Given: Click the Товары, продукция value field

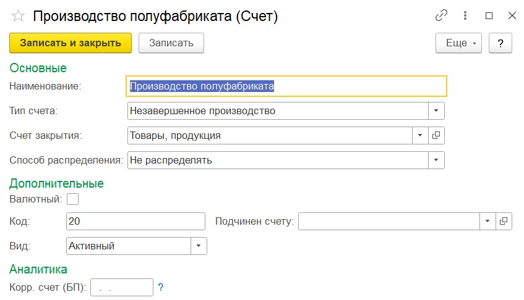Looking at the screenshot, I should (270, 135).
